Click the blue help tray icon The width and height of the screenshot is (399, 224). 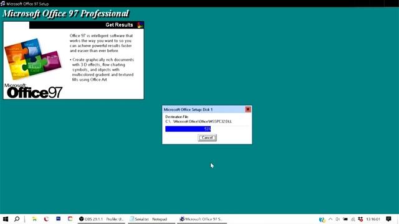coord(322,219)
